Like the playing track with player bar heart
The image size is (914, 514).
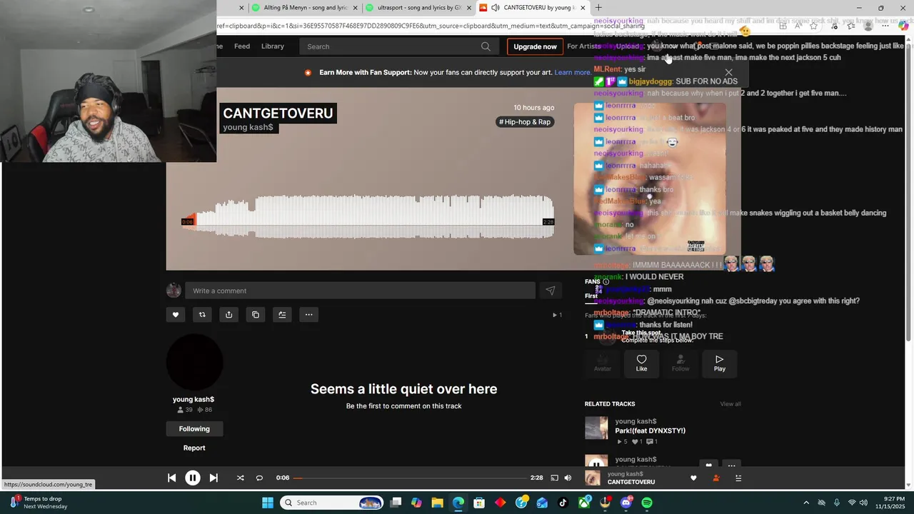(x=693, y=478)
